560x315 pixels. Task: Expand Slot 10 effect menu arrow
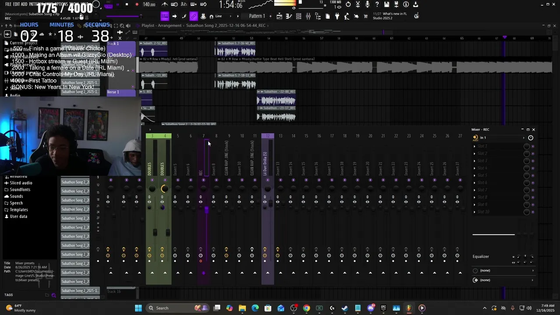click(x=474, y=212)
